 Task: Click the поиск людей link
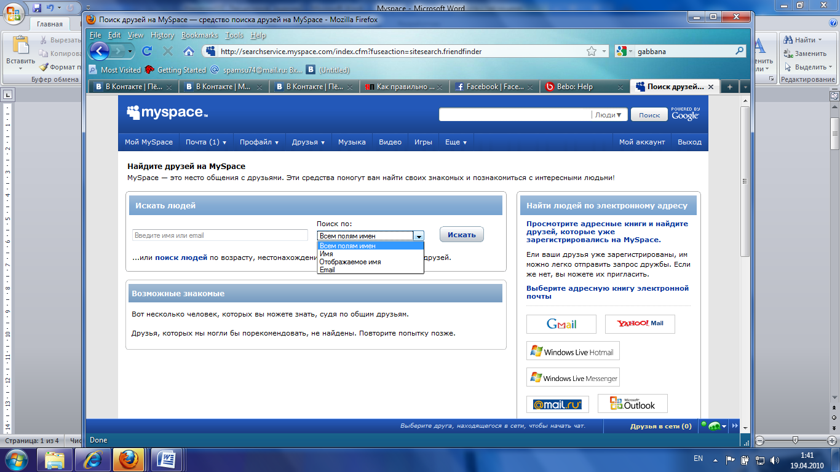tap(181, 258)
